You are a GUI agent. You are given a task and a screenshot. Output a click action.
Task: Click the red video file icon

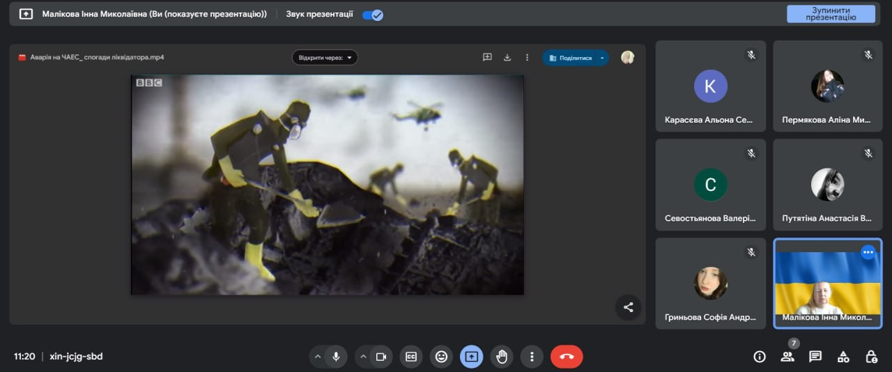click(22, 57)
